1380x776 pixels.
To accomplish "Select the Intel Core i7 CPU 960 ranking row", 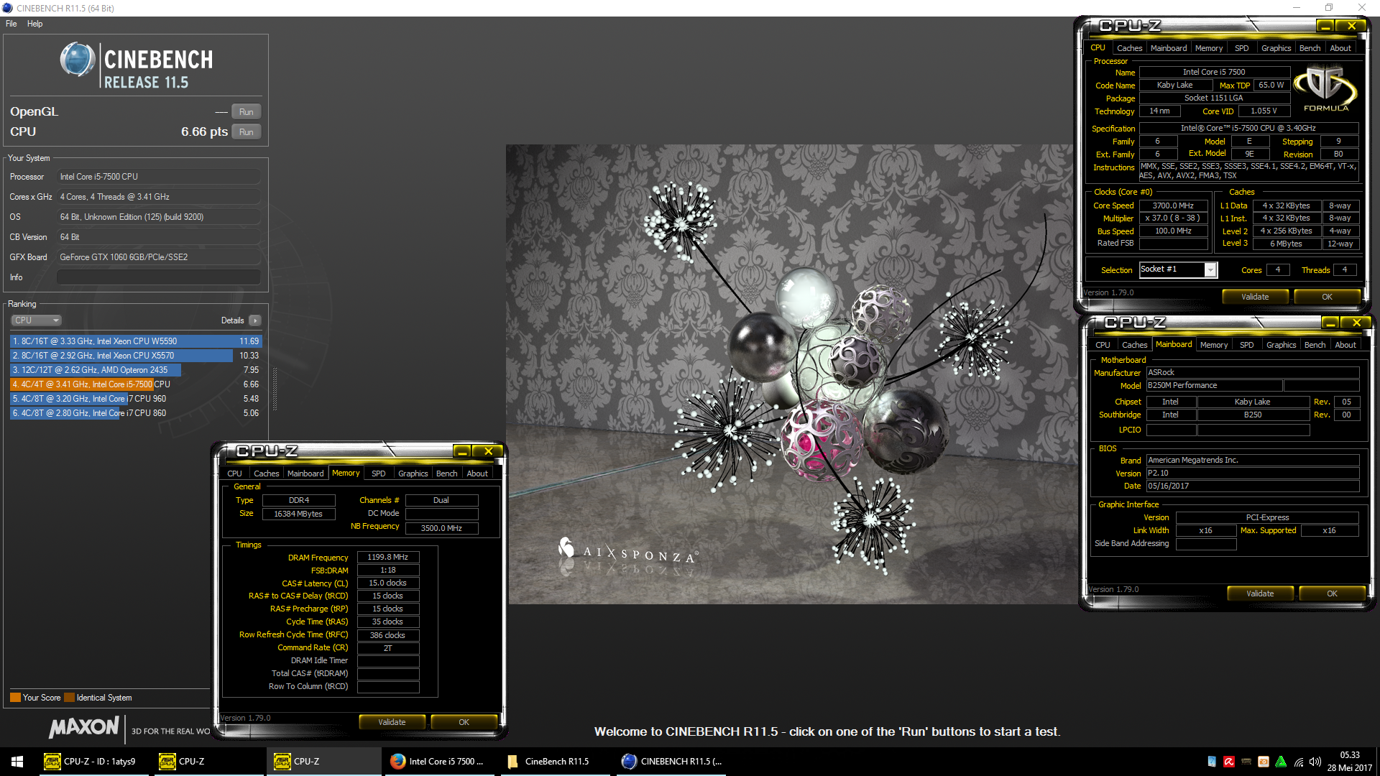I will [x=136, y=399].
